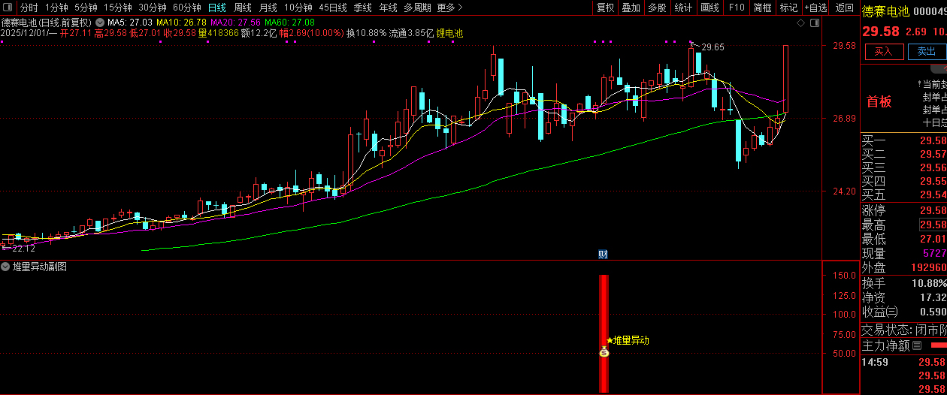Viewport: 947px width, 395px height.
Task: Click the diamond icon in chart corner
Action: pyautogui.click(x=800, y=23)
